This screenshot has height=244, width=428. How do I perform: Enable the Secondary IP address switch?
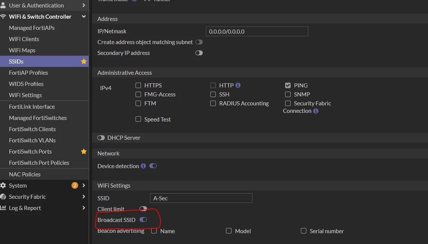click(199, 53)
